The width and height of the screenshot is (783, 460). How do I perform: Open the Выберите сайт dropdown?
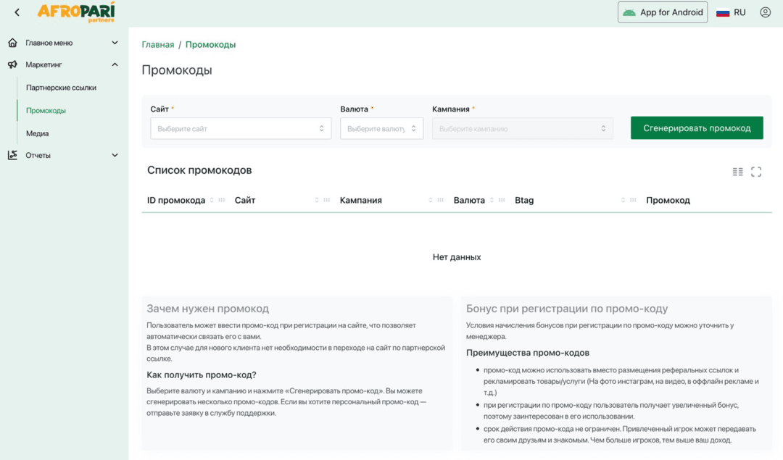(x=241, y=129)
